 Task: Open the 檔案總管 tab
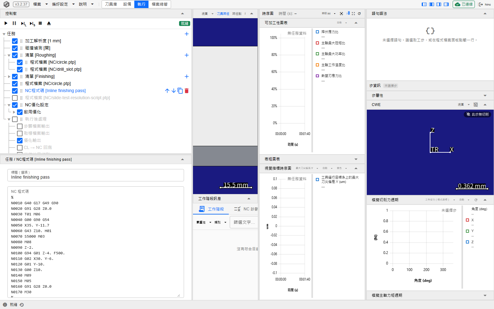(160, 4)
